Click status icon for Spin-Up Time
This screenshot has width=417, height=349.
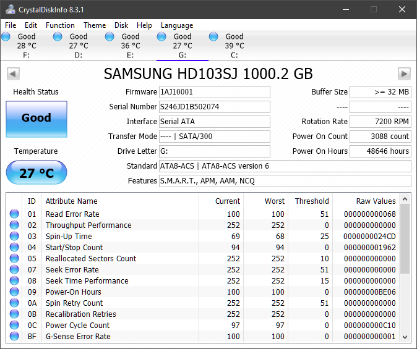14,236
